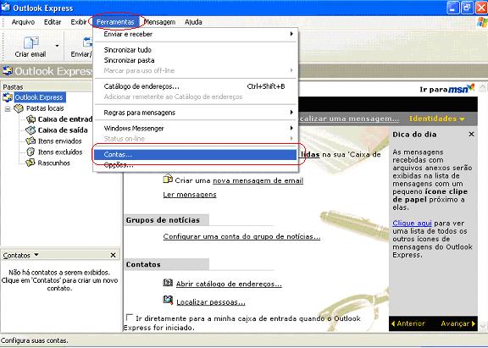This screenshot has height=348, width=488.
Task: Select Contas... in the Ferramentas menu
Action: point(196,155)
